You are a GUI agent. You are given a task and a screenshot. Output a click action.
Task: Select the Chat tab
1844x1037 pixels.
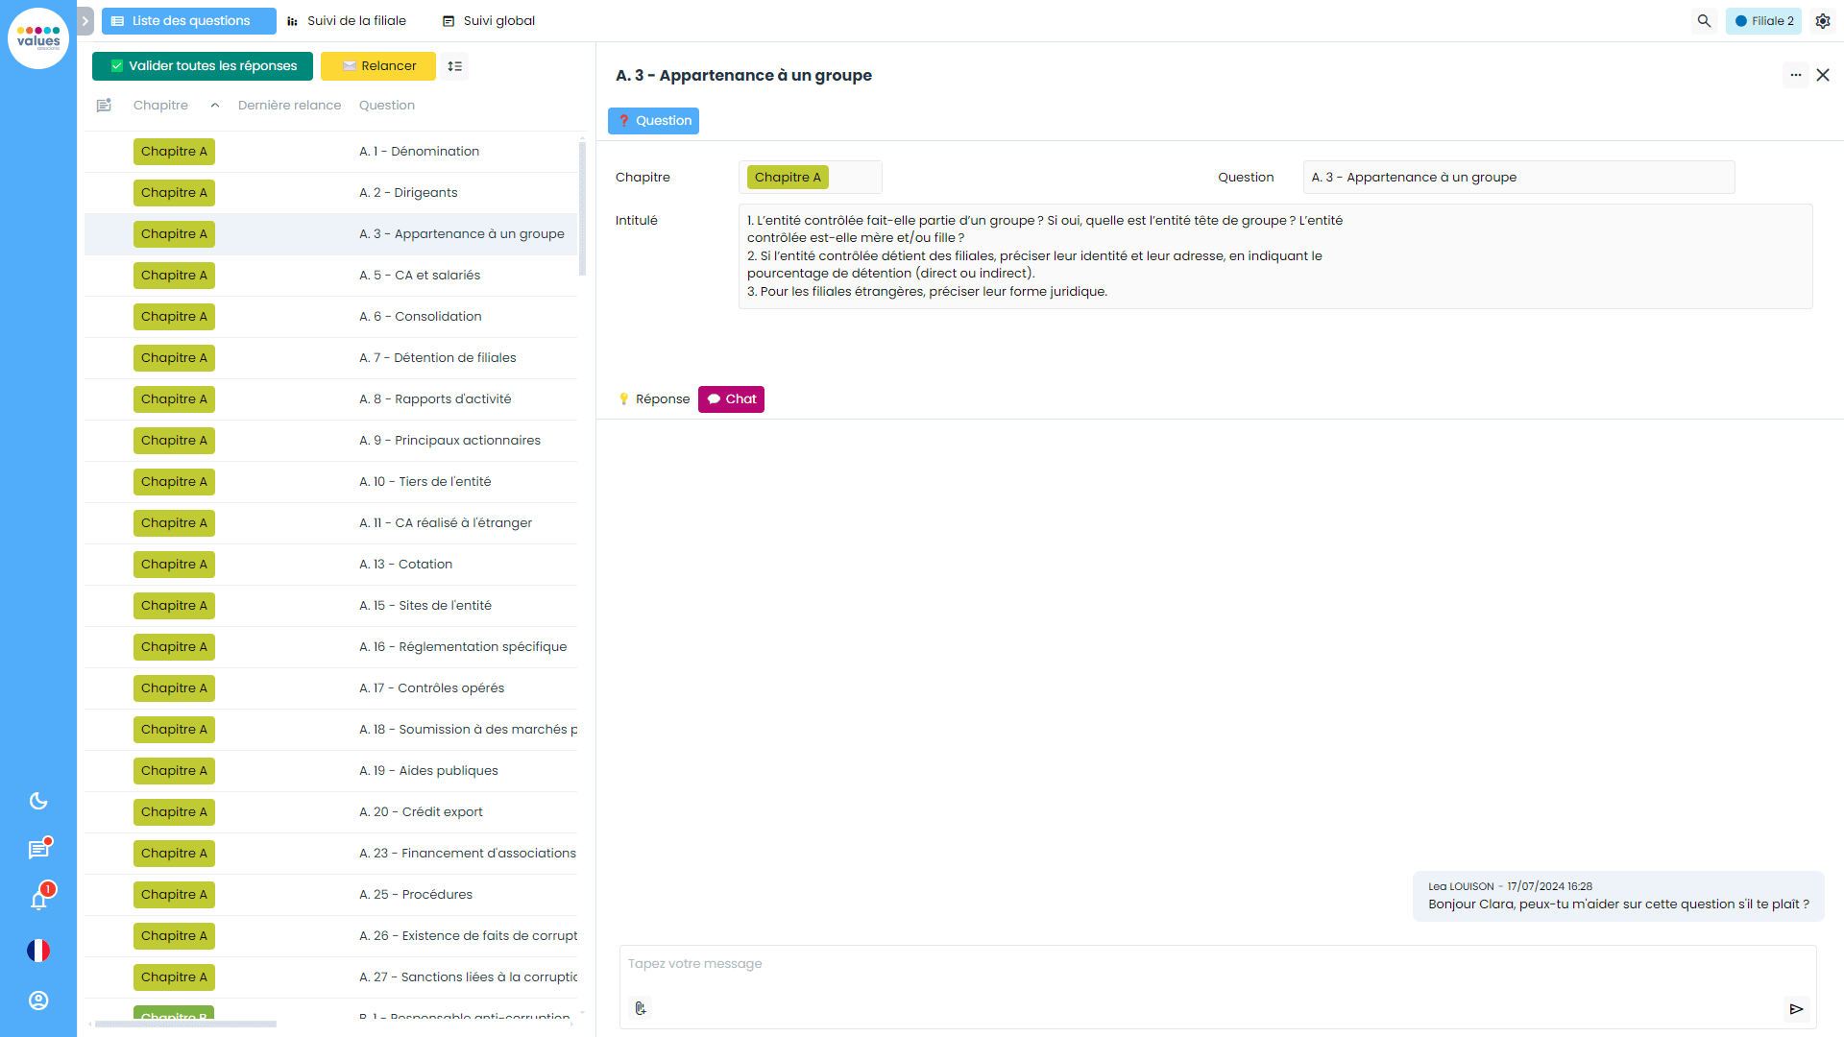[x=731, y=399]
